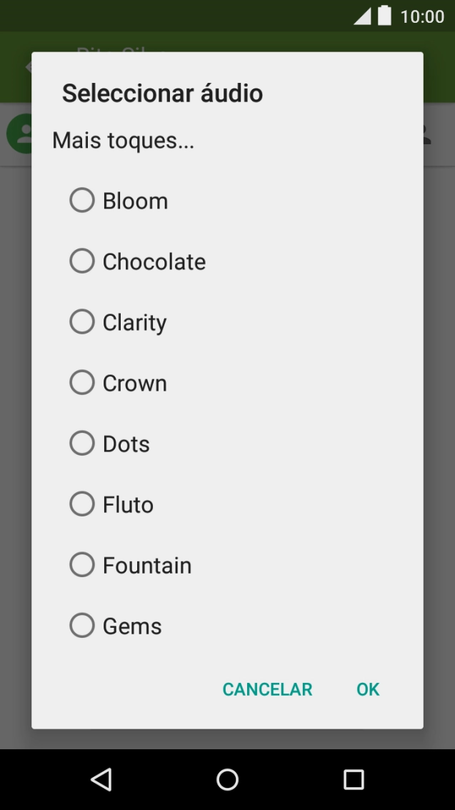Choose the Fluto radio button

pos(82,504)
